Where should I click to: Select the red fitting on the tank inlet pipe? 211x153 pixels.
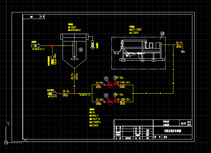point(52,46)
